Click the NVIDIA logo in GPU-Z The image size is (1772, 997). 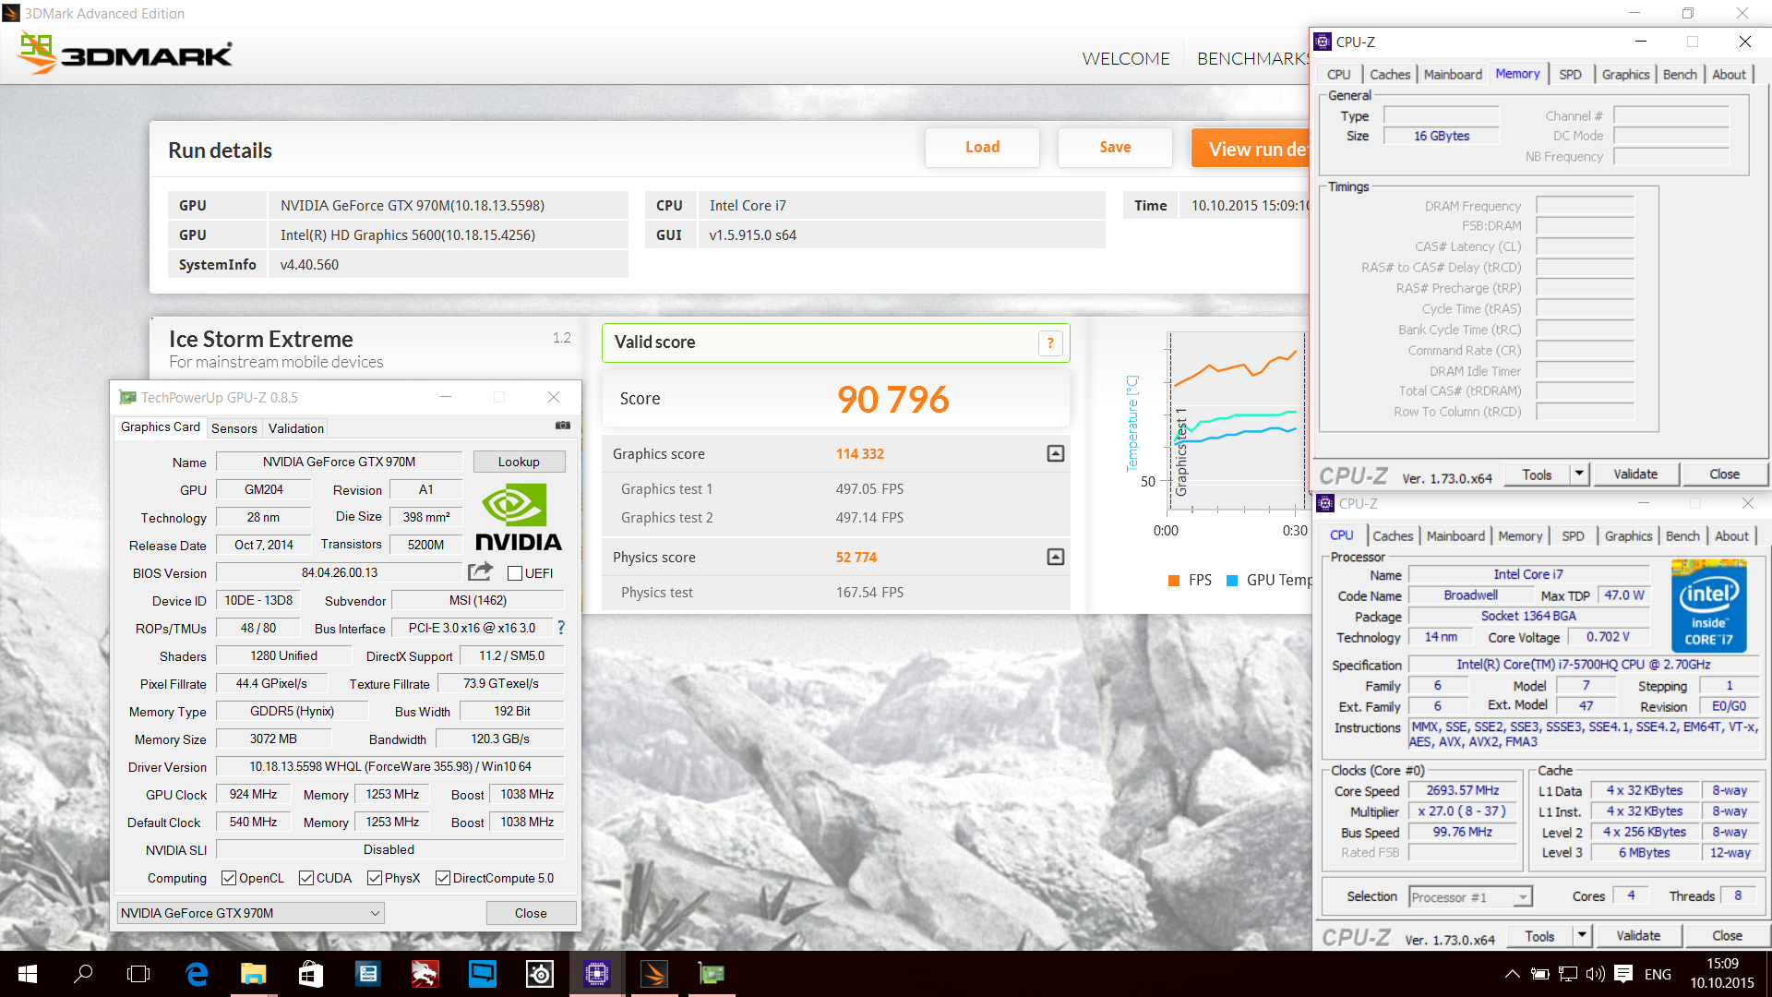pyautogui.click(x=518, y=519)
